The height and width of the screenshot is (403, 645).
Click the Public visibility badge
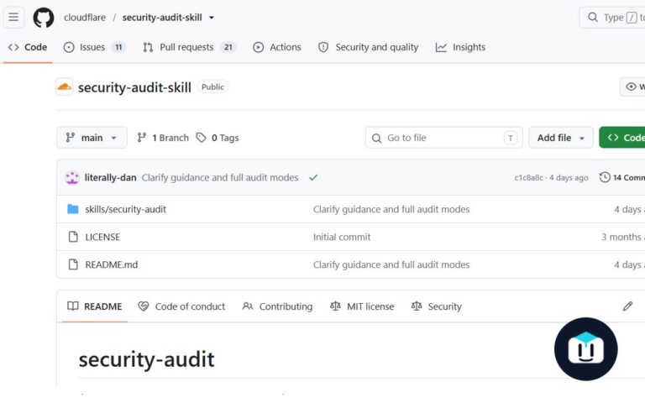pos(212,86)
